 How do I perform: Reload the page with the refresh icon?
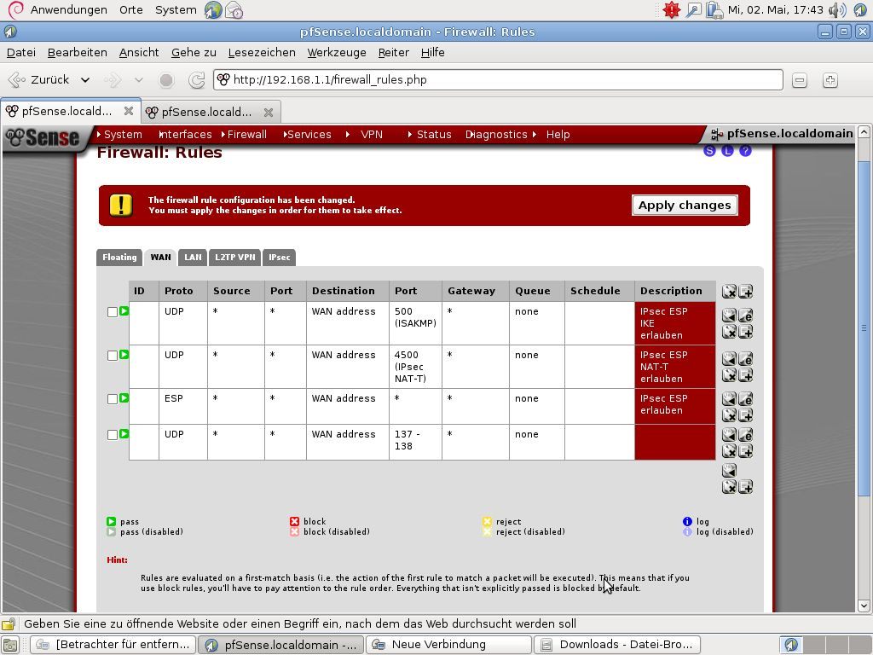click(x=196, y=80)
